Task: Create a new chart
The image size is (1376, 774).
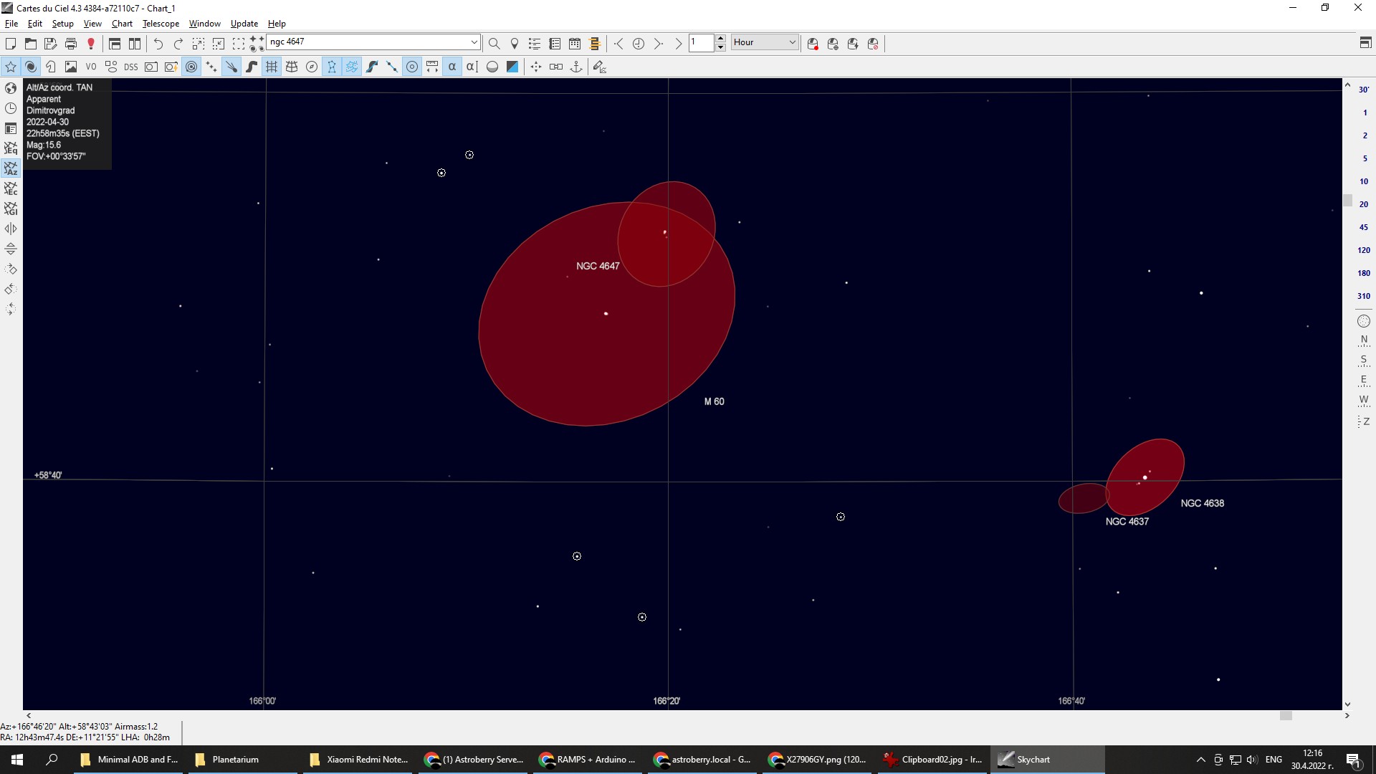Action: click(x=11, y=44)
